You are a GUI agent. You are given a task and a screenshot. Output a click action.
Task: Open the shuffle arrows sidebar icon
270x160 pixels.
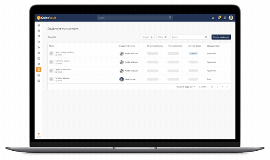[39, 36]
